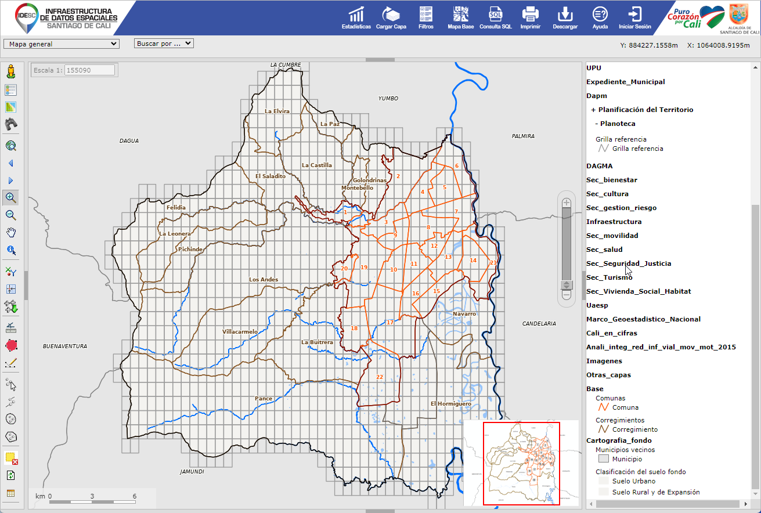Open the Estadísticas tool

tap(356, 17)
